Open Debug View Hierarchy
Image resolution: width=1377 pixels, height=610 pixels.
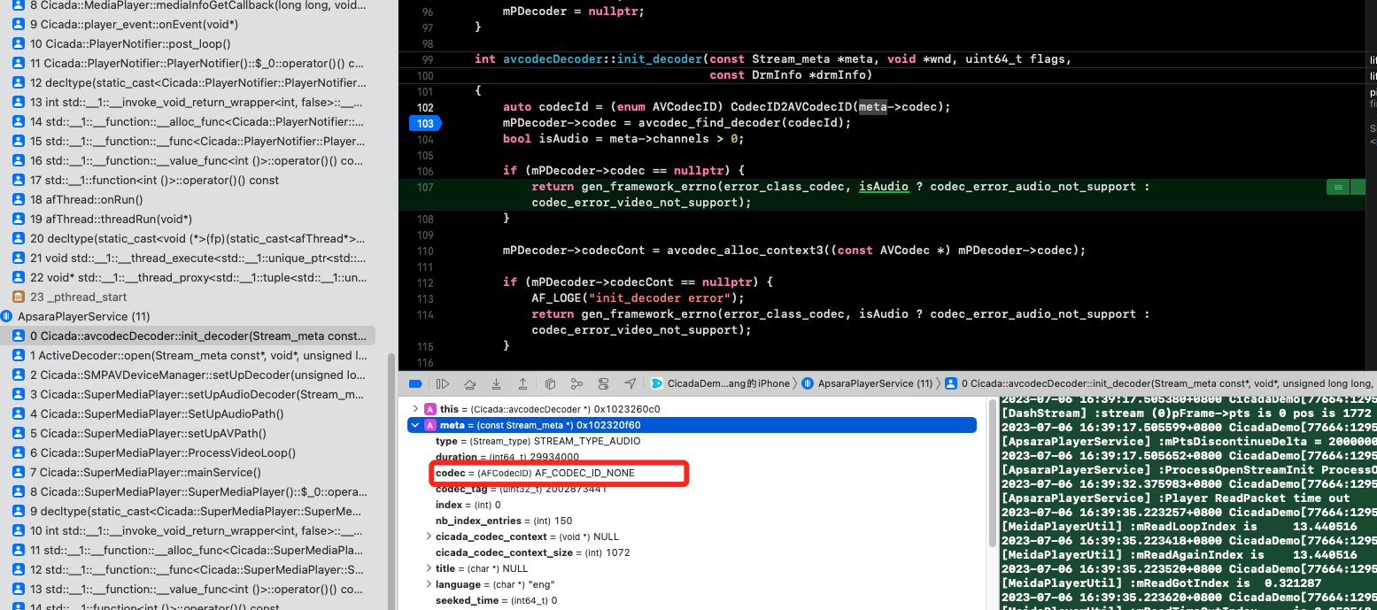[550, 382]
